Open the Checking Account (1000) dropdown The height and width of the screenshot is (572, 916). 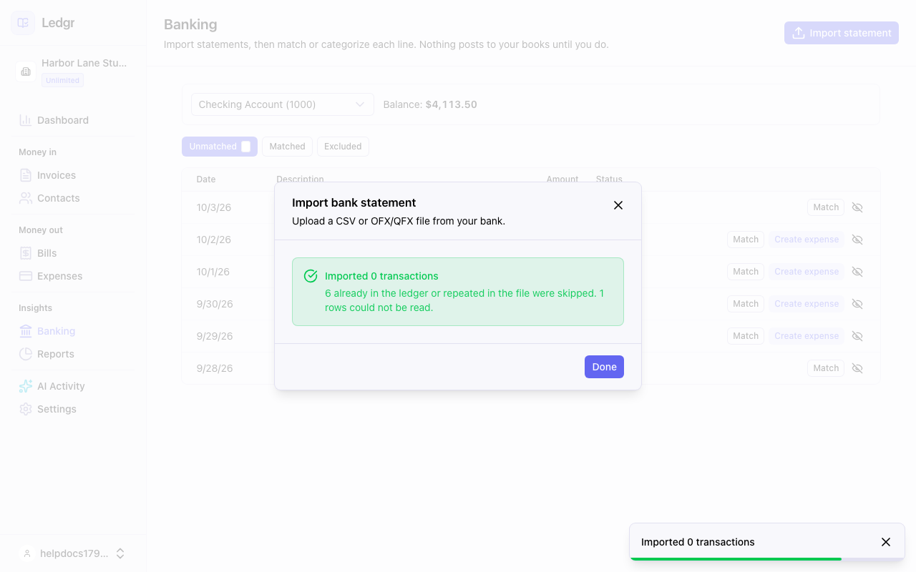pyautogui.click(x=282, y=104)
